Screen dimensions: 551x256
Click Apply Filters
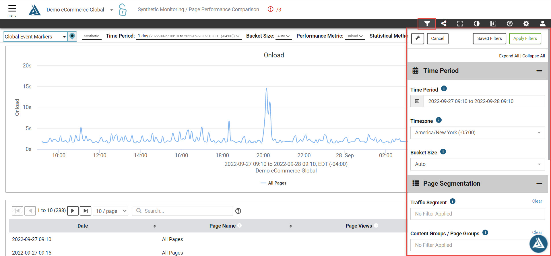(525, 38)
